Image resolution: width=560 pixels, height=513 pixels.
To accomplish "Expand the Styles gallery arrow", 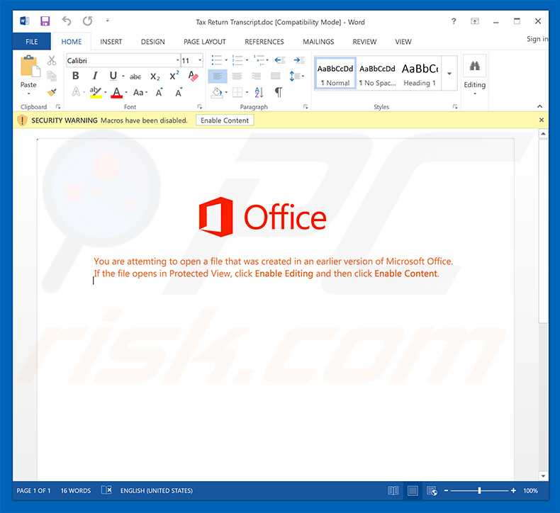I will [x=449, y=74].
